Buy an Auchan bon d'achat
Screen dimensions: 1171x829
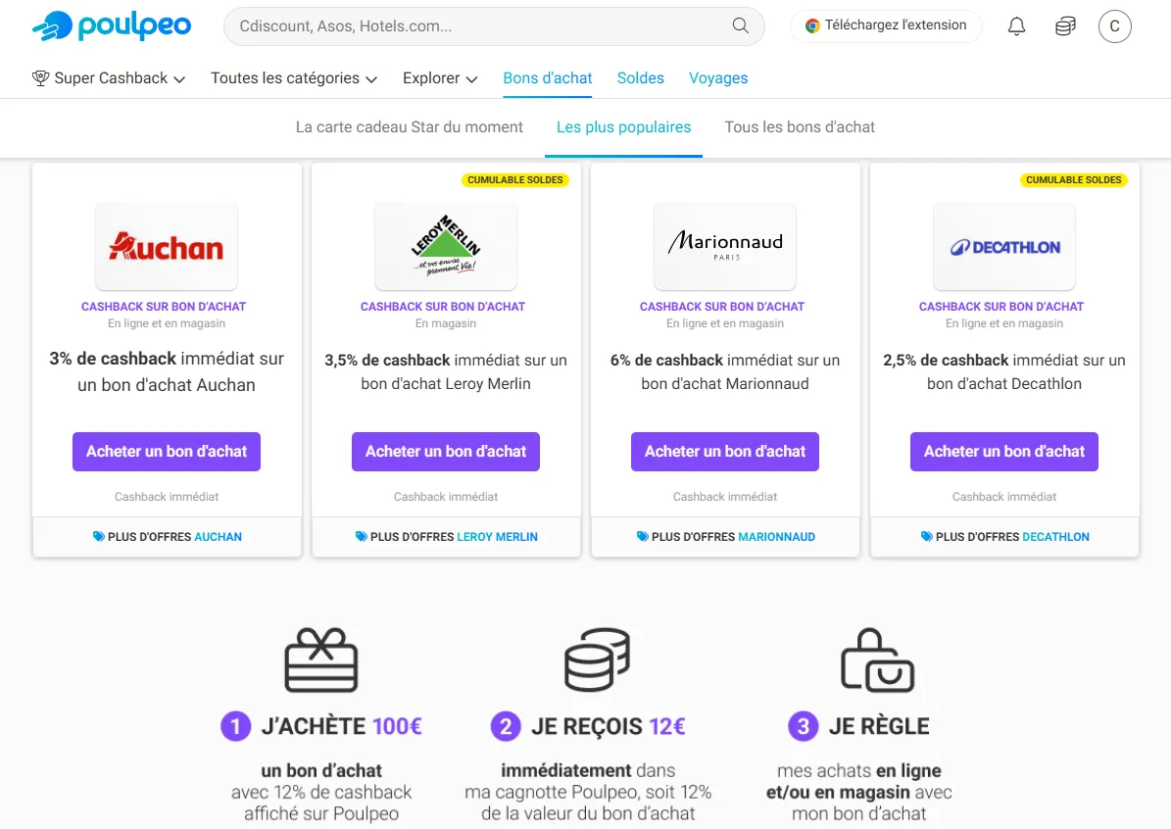pyautogui.click(x=167, y=451)
